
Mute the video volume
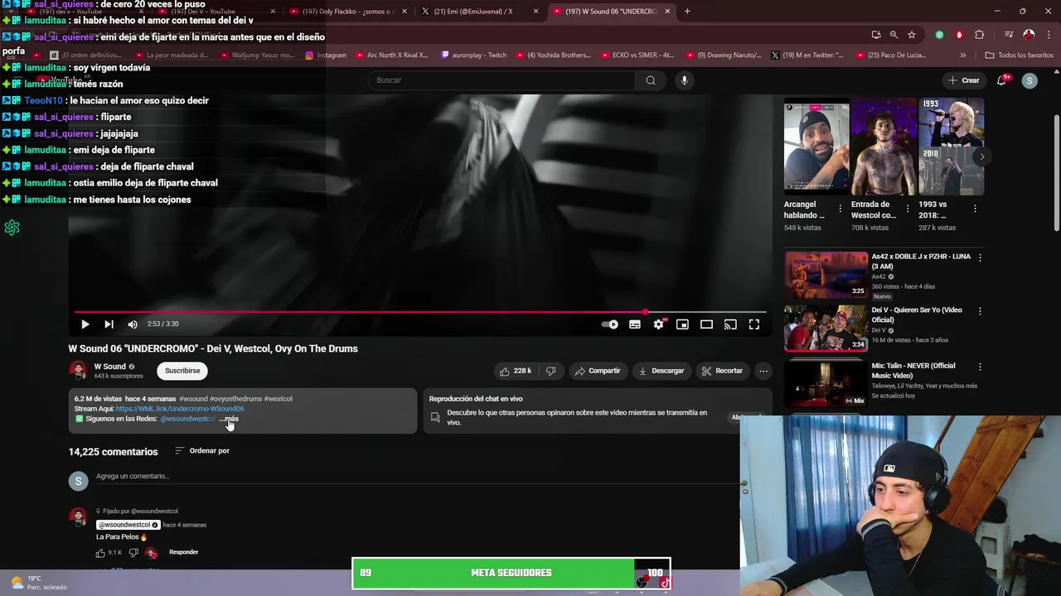pyautogui.click(x=133, y=324)
